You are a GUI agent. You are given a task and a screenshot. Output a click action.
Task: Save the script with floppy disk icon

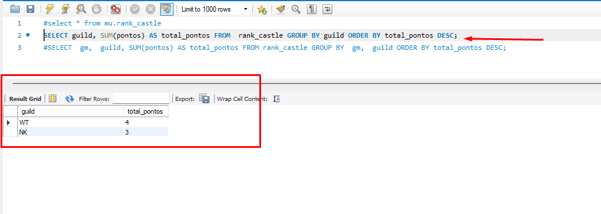(x=31, y=9)
